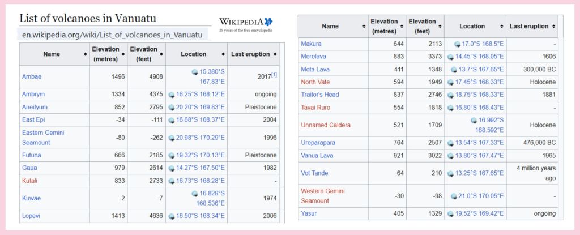580x235 pixels.
Task: Click the Wikipedia puzzle globe logo
Action: pyautogui.click(x=268, y=22)
